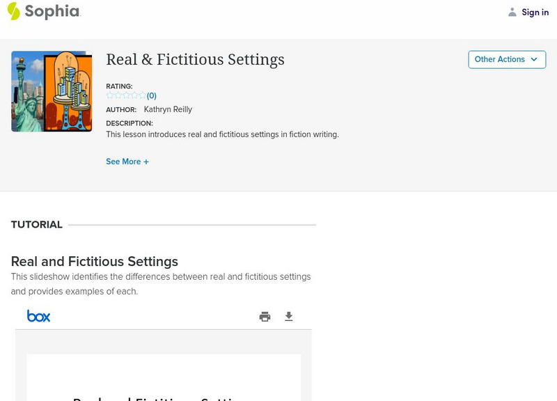The width and height of the screenshot is (557, 401).
Task: Select the second rating star
Action: (118, 95)
